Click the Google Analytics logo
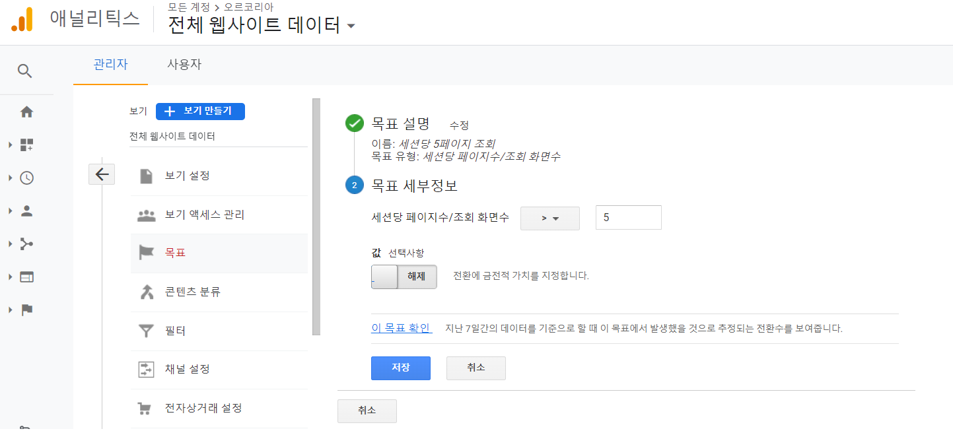The height and width of the screenshot is (431, 953). (x=22, y=19)
